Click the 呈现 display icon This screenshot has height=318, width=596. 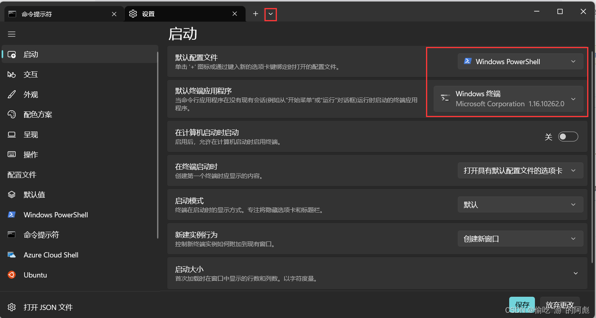tap(12, 135)
